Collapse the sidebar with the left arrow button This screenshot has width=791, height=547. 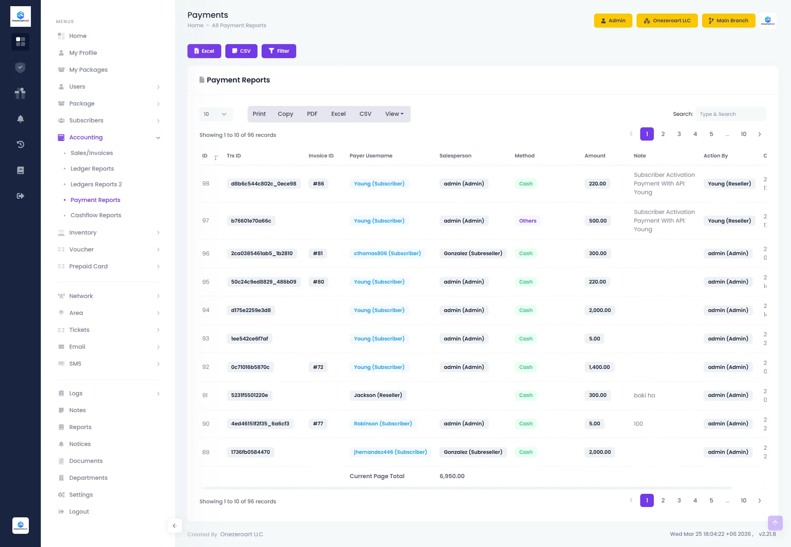pyautogui.click(x=175, y=526)
